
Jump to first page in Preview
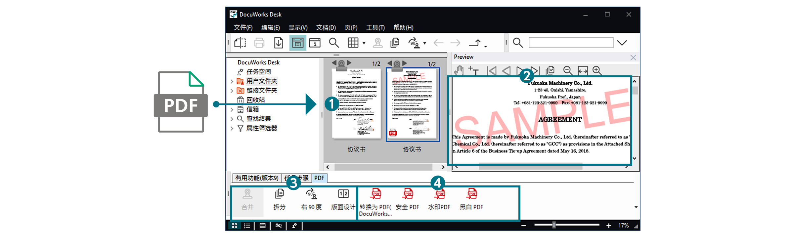coord(492,71)
